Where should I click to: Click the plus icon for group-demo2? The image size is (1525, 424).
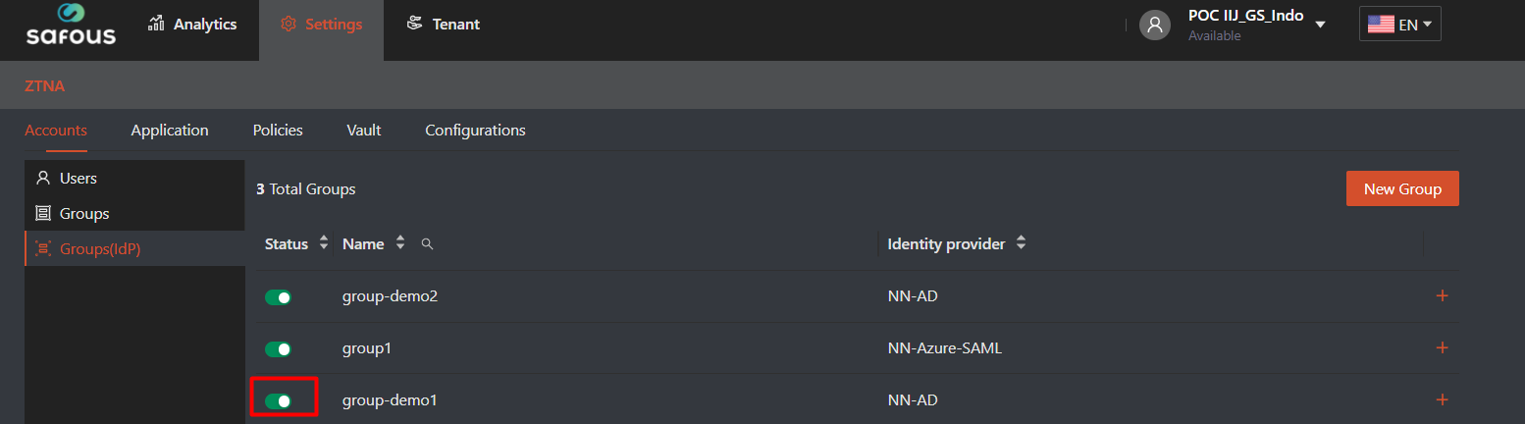pos(1442,296)
